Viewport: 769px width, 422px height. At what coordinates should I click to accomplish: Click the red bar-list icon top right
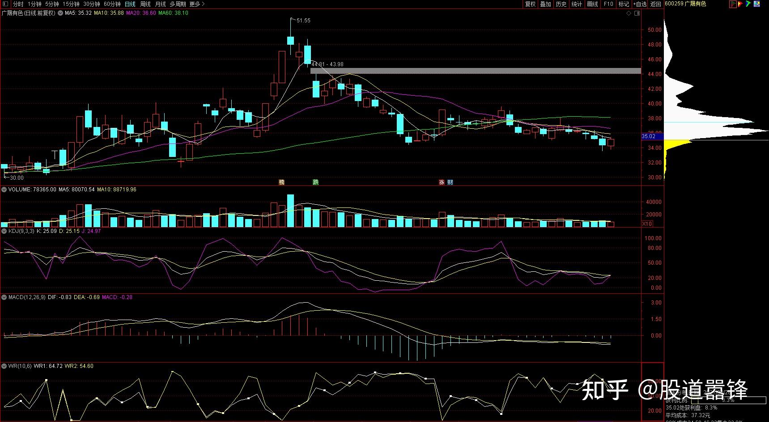click(x=733, y=4)
